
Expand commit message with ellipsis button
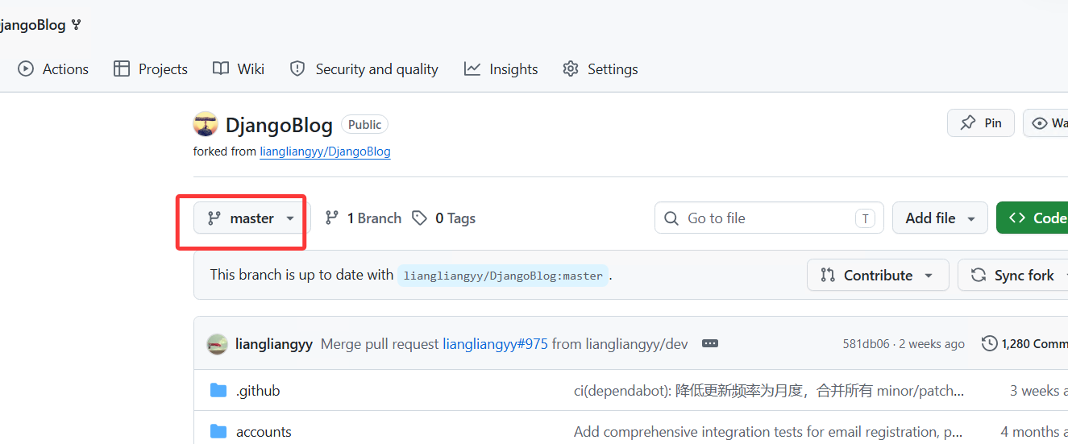710,343
